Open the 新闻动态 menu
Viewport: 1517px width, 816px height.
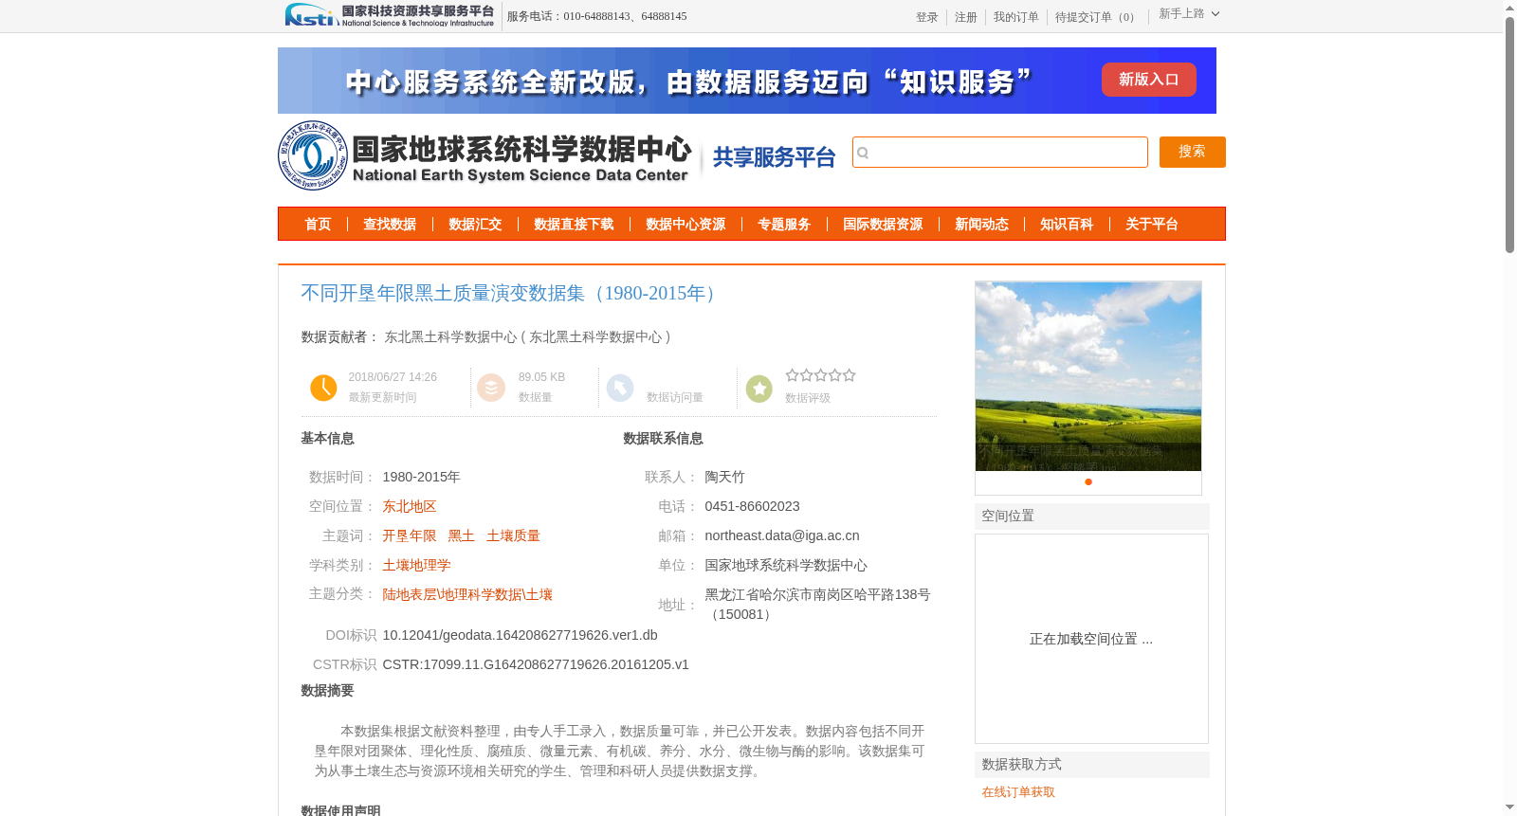(981, 225)
